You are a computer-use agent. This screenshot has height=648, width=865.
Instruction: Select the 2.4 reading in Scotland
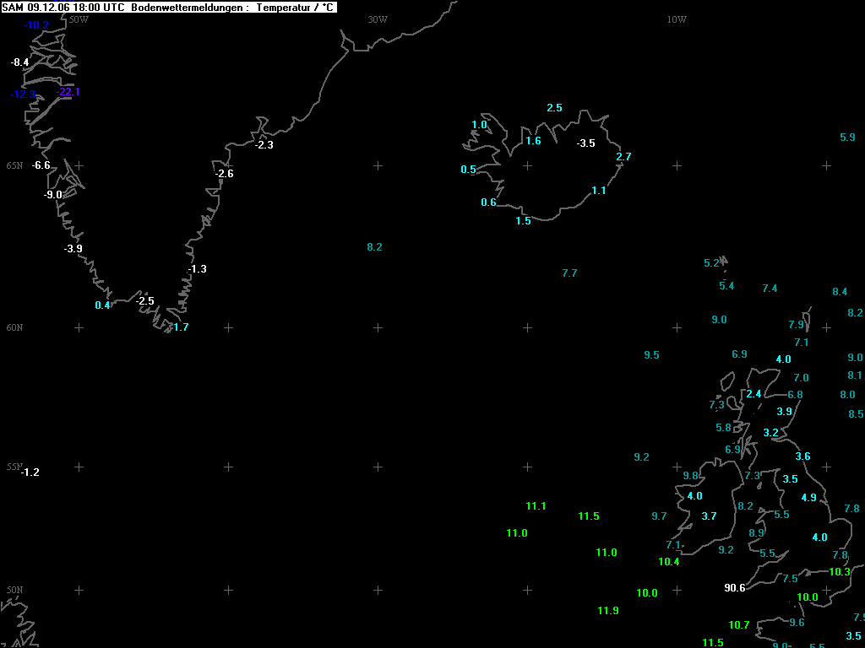(753, 394)
